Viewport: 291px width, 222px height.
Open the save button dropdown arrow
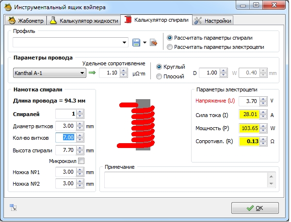point(145,43)
